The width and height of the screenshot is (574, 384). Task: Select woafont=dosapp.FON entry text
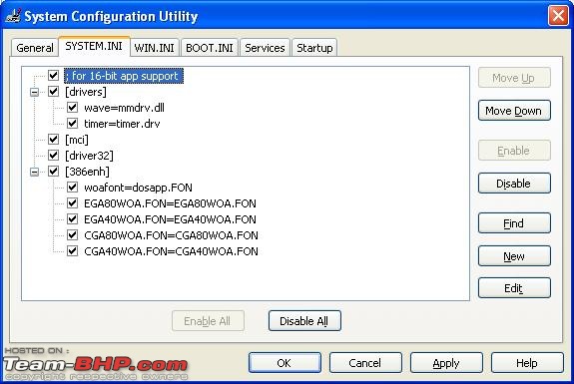pos(138,188)
